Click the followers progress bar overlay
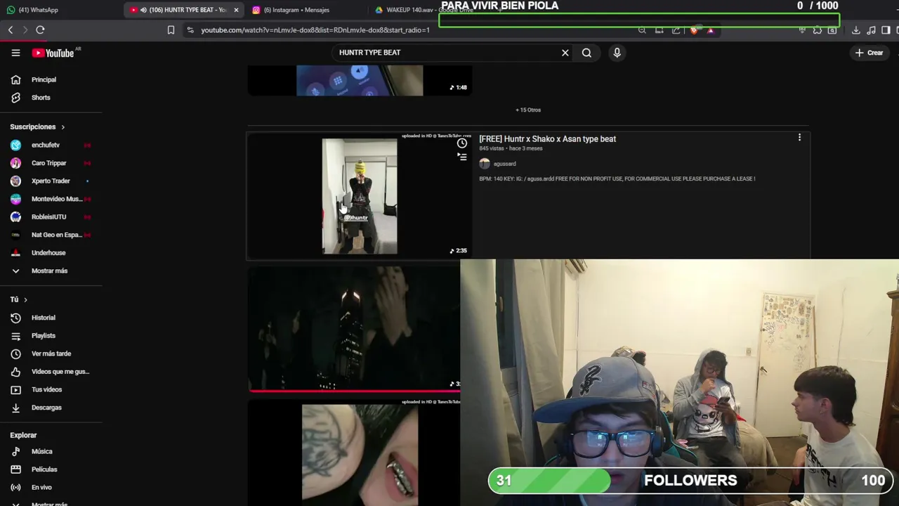The image size is (899, 506). coord(690,481)
